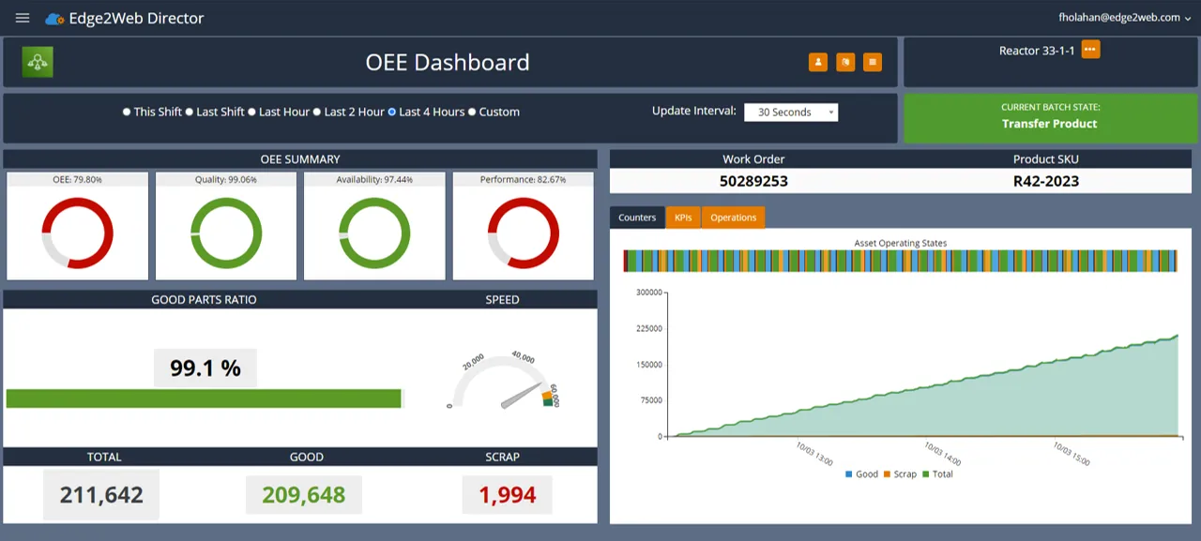Select the Last Hour time range
The height and width of the screenshot is (541, 1201).
(281, 112)
